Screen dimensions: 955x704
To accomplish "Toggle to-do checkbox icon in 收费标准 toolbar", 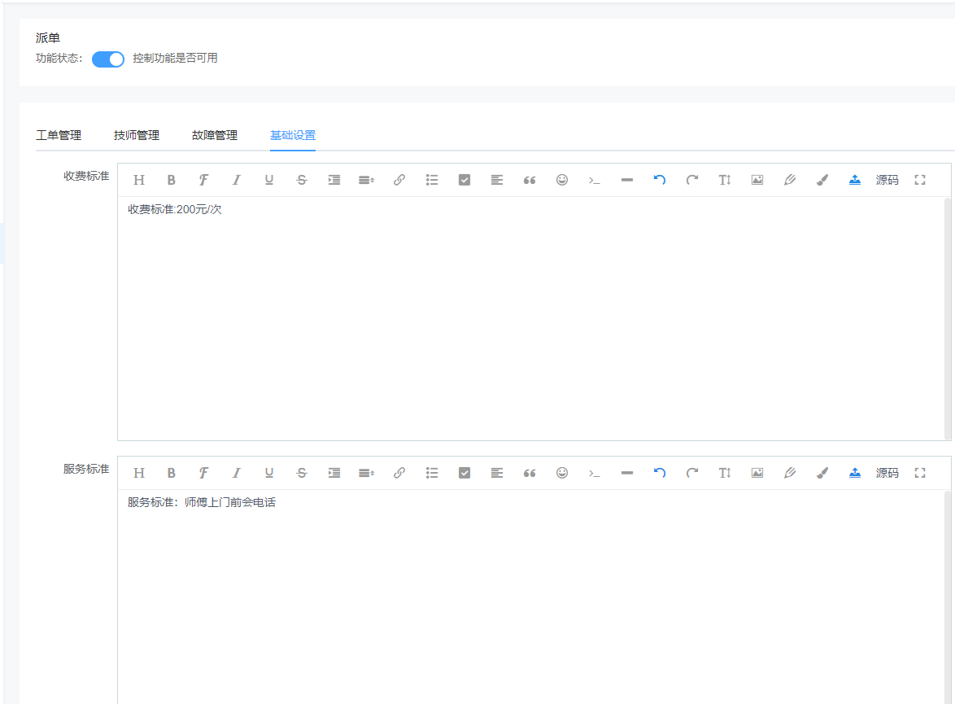I will tap(464, 180).
